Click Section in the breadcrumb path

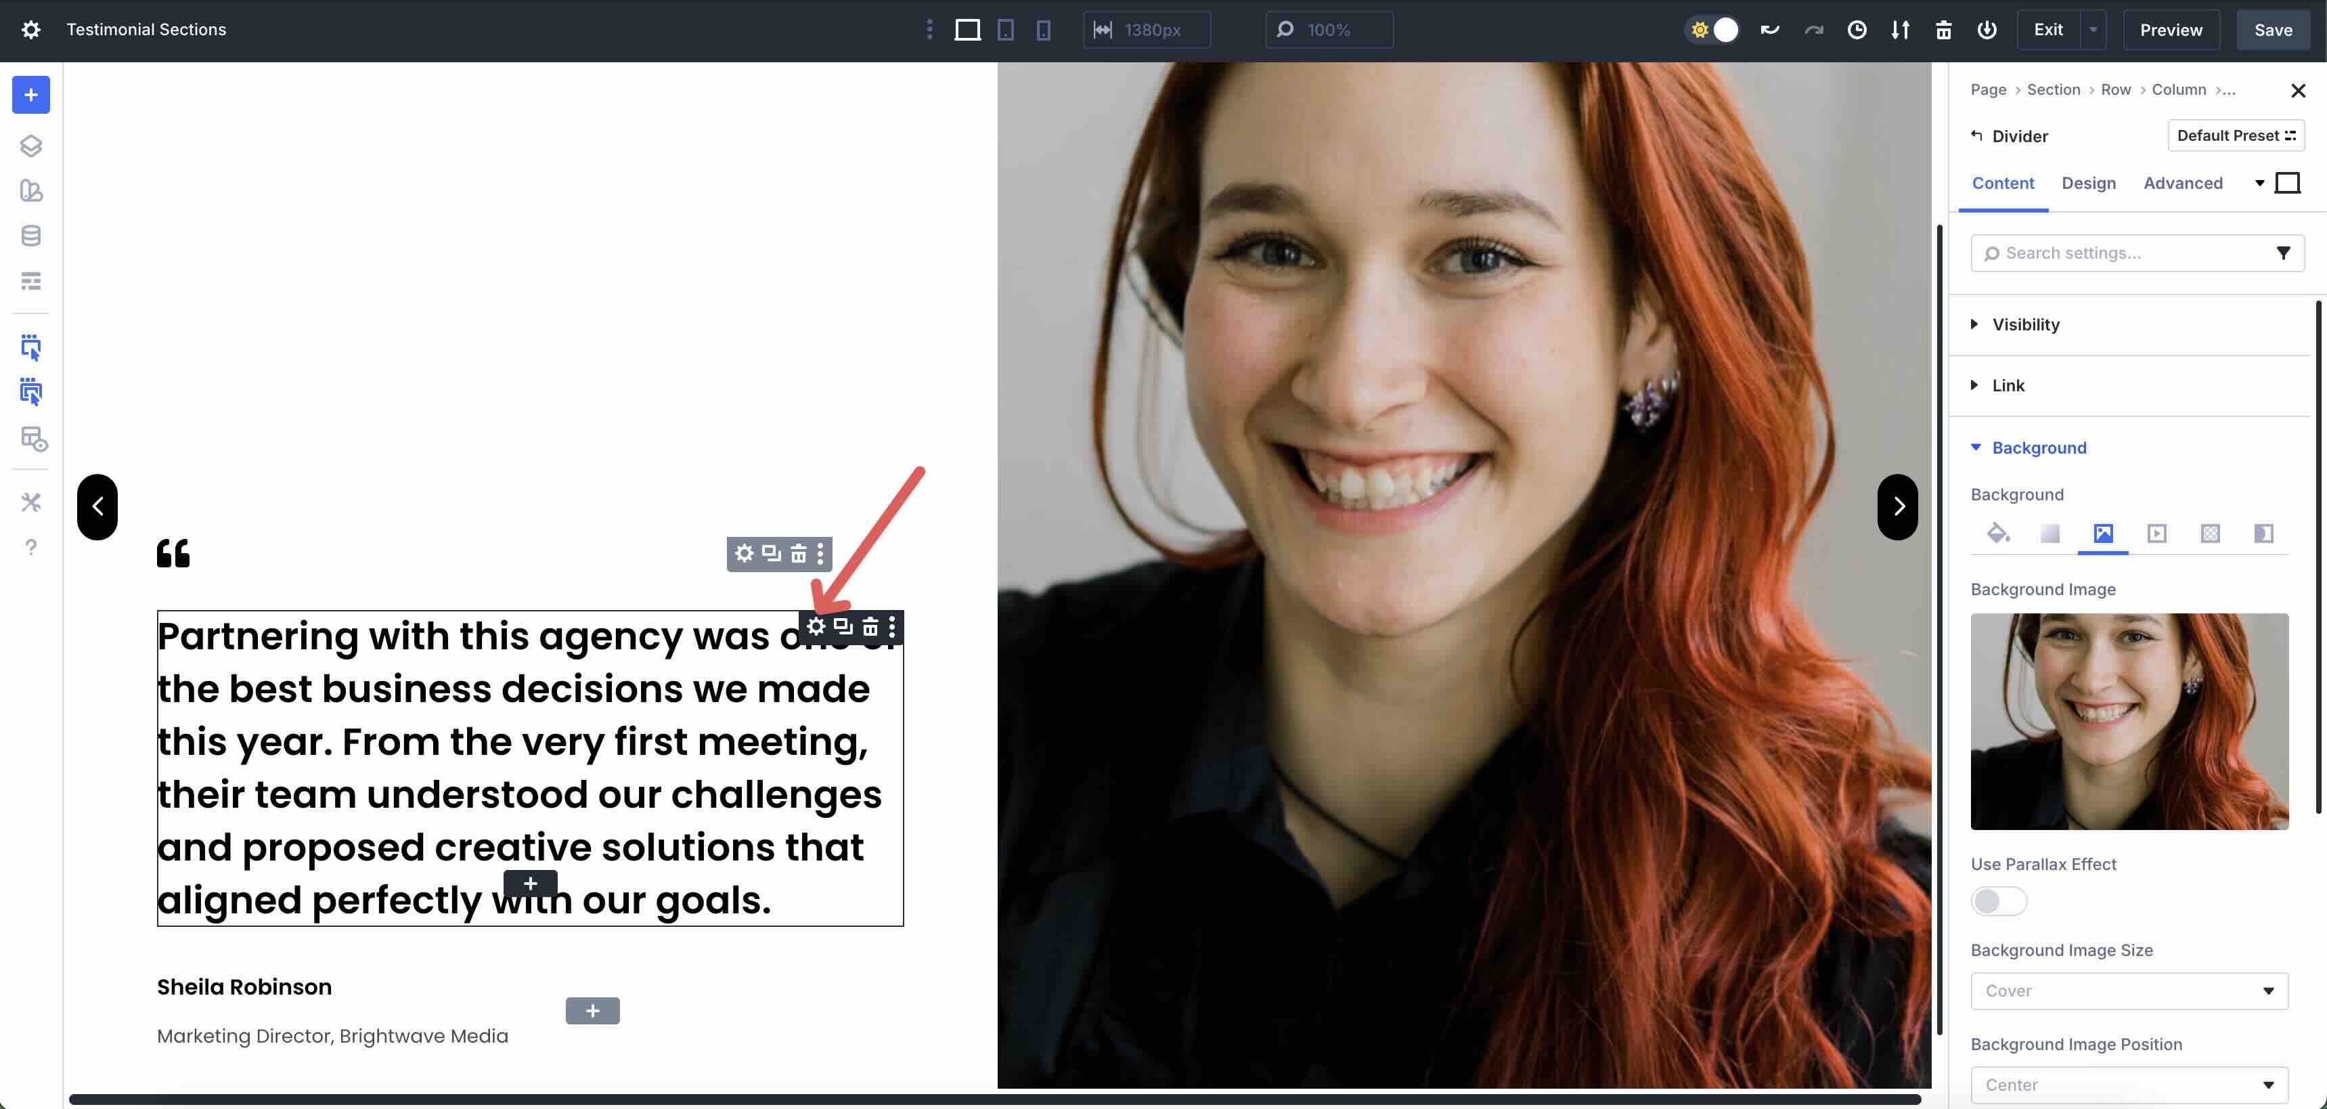[2054, 89]
